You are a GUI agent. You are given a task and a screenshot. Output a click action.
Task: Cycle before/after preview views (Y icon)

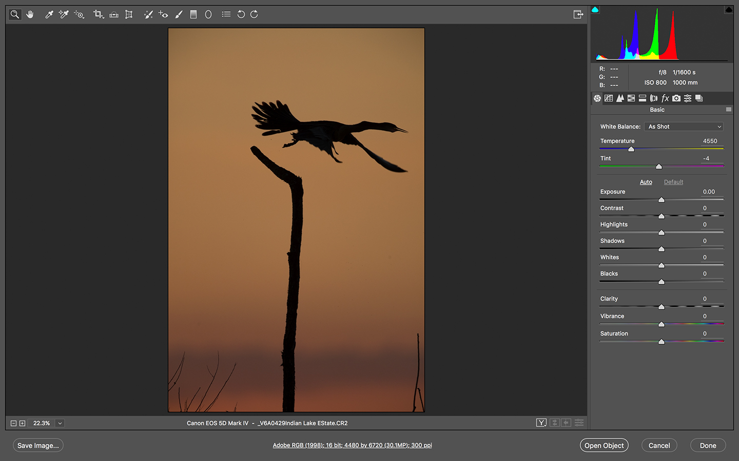[x=541, y=423]
